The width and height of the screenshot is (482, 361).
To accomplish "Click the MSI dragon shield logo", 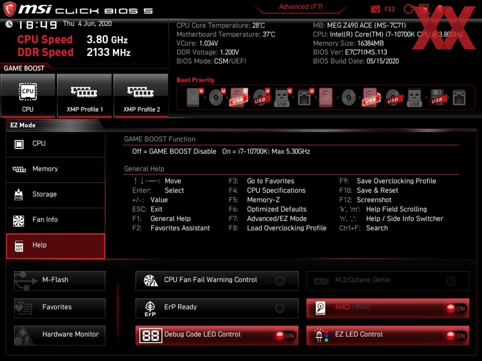I will (x=10, y=9).
